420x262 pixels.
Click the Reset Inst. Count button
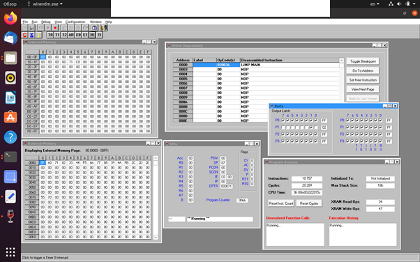coord(281,203)
